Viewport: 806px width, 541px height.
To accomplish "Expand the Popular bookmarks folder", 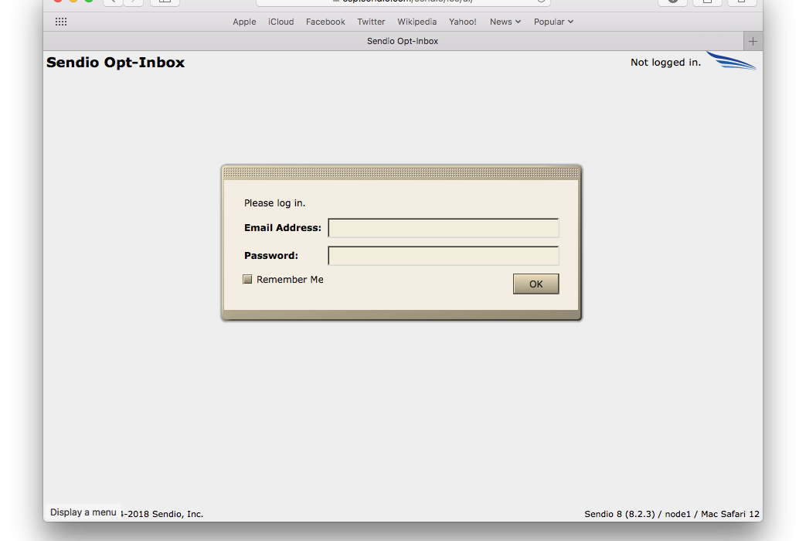I will point(553,22).
